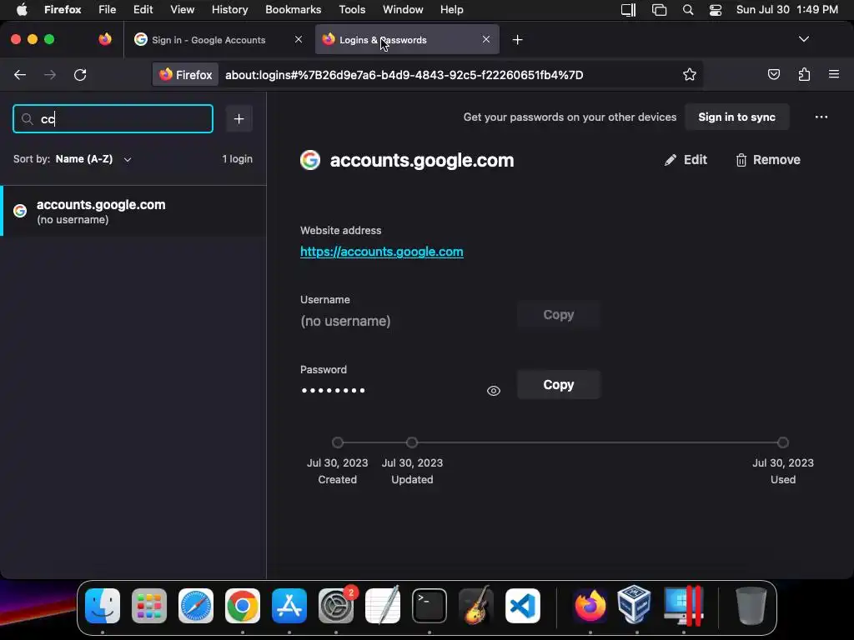Open Launchpad from the Dock
The height and width of the screenshot is (640, 854).
(x=148, y=606)
